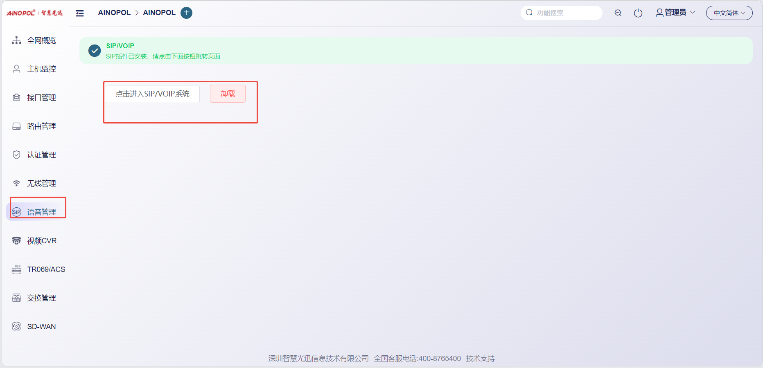Select 路由管理 from the sidebar
Viewport: 763px width, 368px height.
(x=41, y=126)
